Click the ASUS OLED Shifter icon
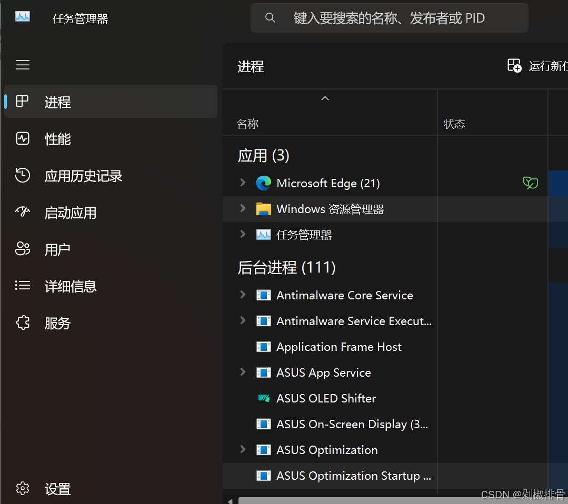Screen dimensions: 568x504 (264, 398)
